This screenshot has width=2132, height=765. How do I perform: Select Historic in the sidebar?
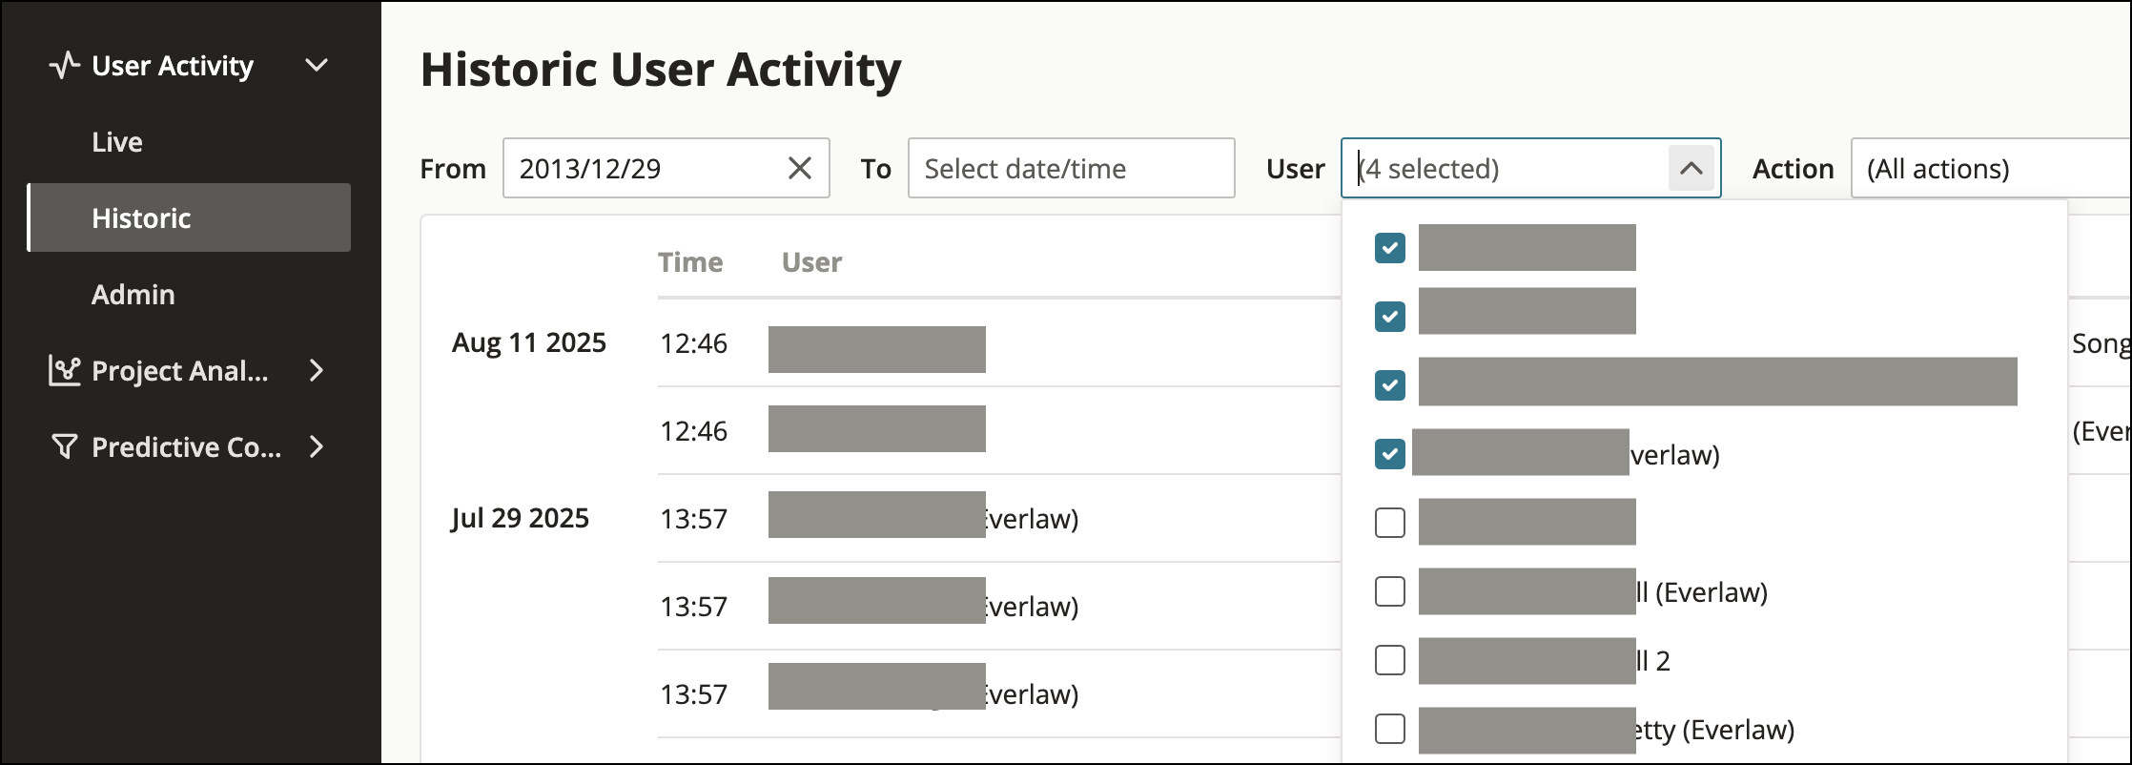click(x=189, y=217)
